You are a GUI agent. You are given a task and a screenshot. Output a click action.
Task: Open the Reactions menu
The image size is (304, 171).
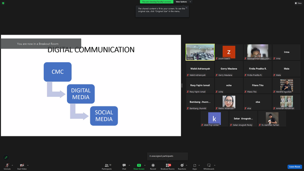tap(182, 166)
